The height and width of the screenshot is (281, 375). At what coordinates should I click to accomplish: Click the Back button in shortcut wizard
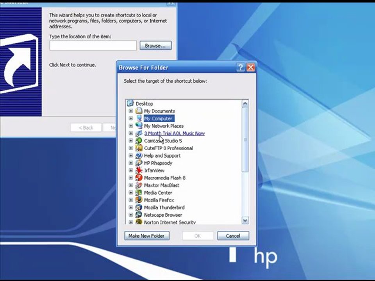click(86, 128)
